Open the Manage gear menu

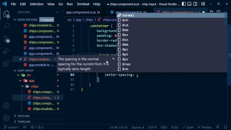tap(6, 118)
